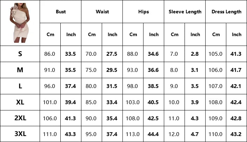Viewport: 247px width, 142px height.
Task: Click the dress product thumbnail image
Action: pos(20,23)
